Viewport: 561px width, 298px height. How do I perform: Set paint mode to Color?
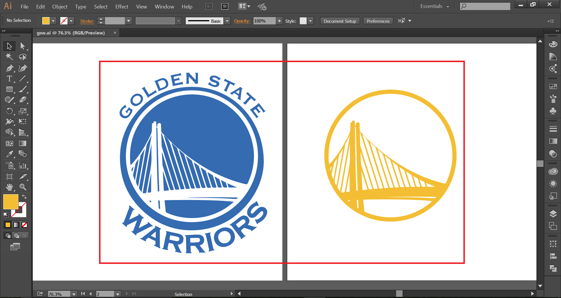point(8,225)
